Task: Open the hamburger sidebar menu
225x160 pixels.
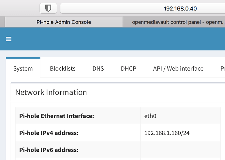Action: tap(9, 39)
